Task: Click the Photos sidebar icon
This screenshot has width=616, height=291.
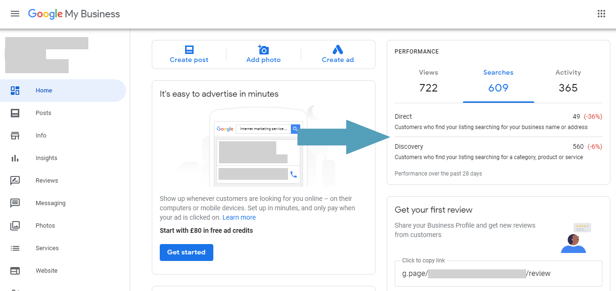Action: pyautogui.click(x=15, y=226)
